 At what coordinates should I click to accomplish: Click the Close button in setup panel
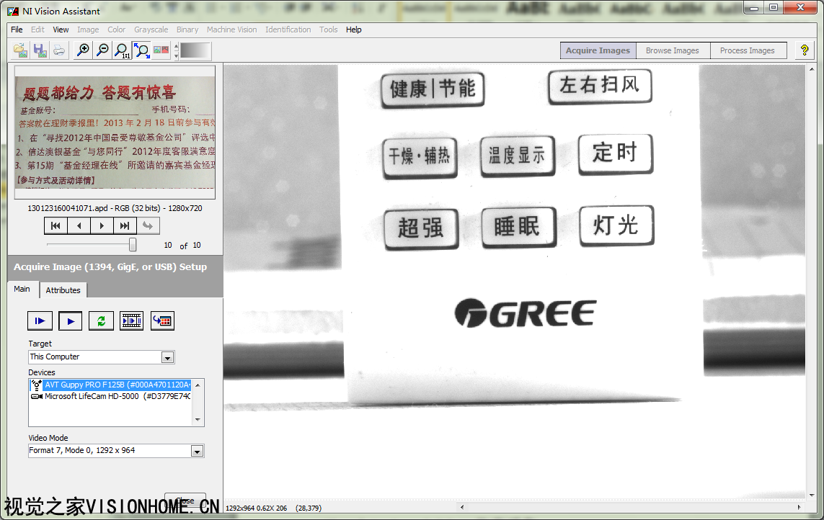[x=185, y=500]
